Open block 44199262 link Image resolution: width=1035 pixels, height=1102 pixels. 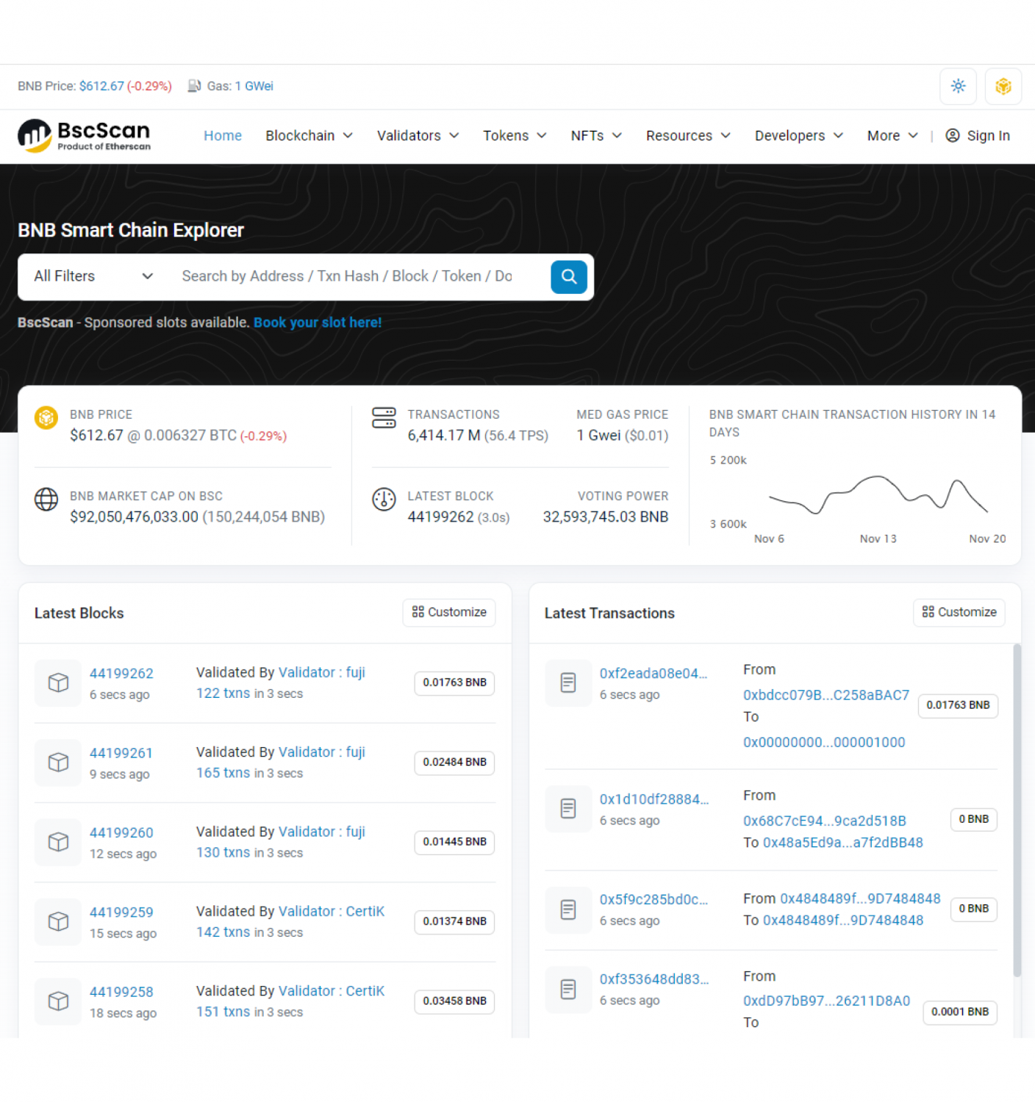pos(121,673)
